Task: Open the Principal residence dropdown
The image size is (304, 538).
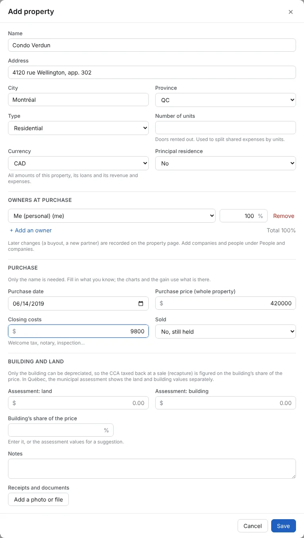Action: (x=226, y=163)
